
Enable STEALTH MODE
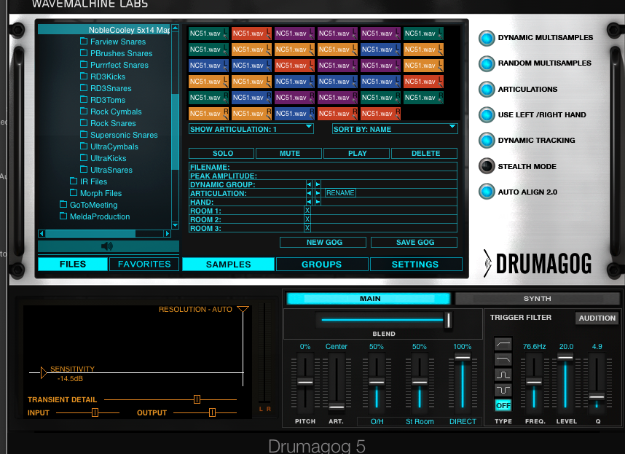coord(486,165)
